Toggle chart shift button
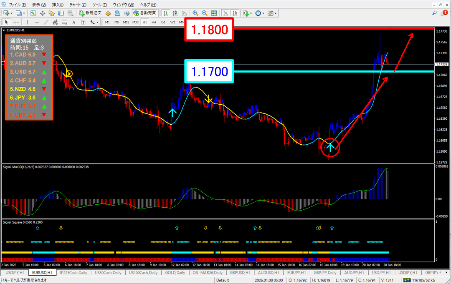Image resolution: width=451 pixels, height=284 pixels. (x=236, y=13)
